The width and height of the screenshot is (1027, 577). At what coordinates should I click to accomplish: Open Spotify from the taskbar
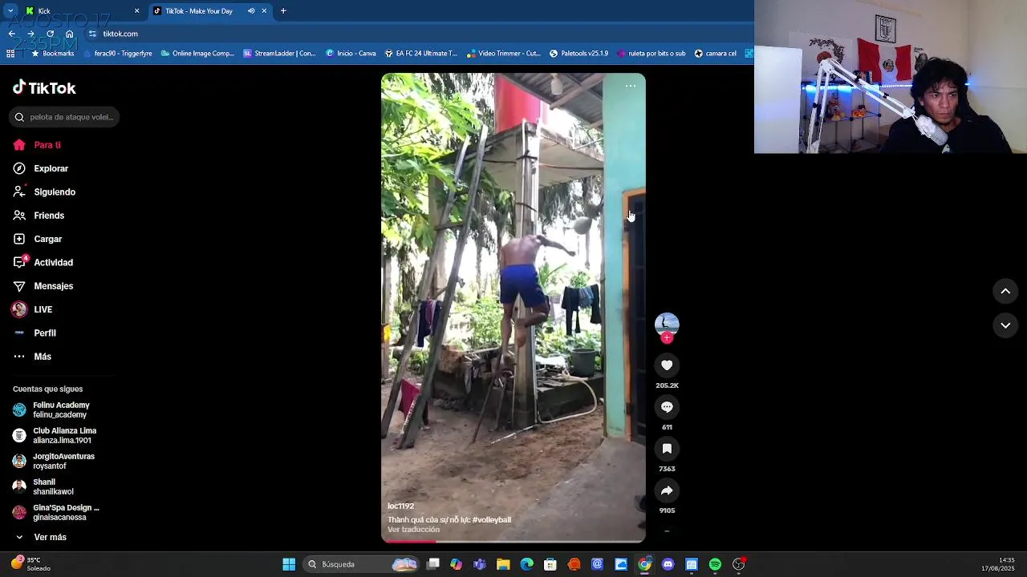point(715,564)
